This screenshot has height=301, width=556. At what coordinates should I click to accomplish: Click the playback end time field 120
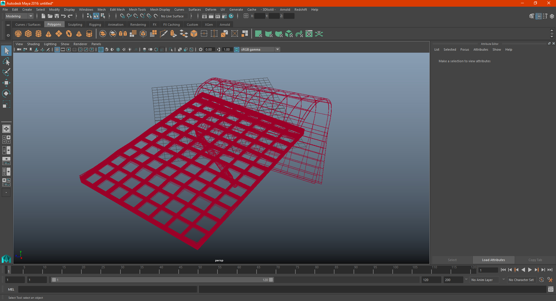(431, 280)
